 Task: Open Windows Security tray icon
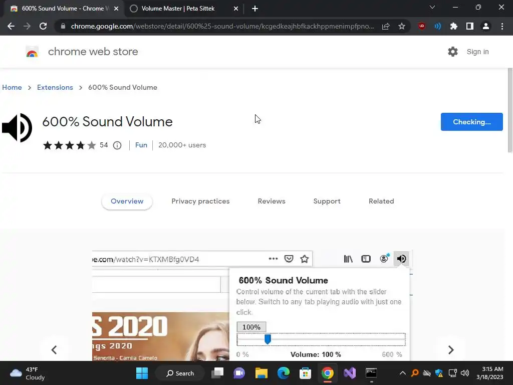tap(439, 373)
